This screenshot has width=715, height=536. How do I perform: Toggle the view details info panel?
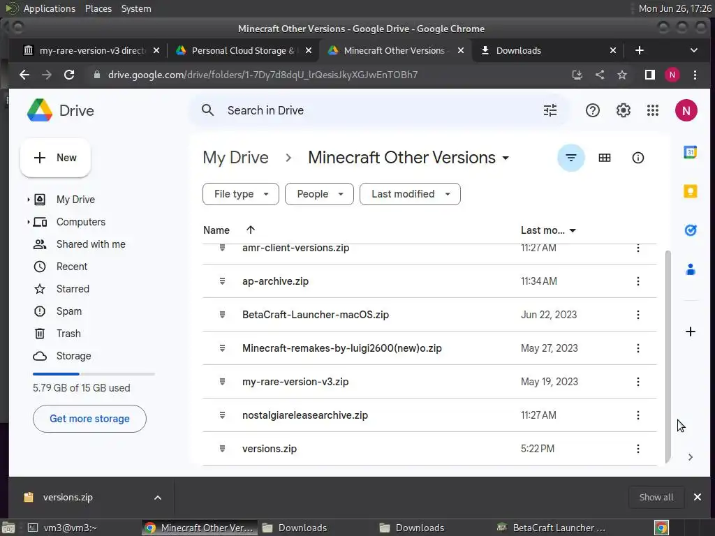[637, 158]
